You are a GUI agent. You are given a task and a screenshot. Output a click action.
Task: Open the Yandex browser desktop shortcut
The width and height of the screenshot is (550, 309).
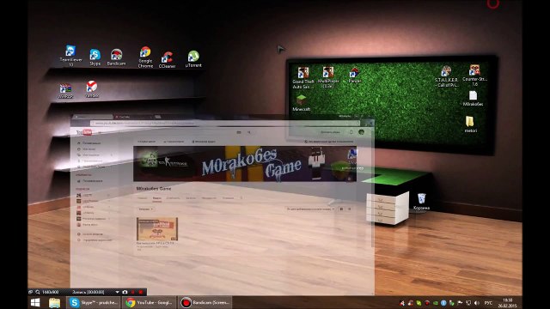(x=92, y=89)
